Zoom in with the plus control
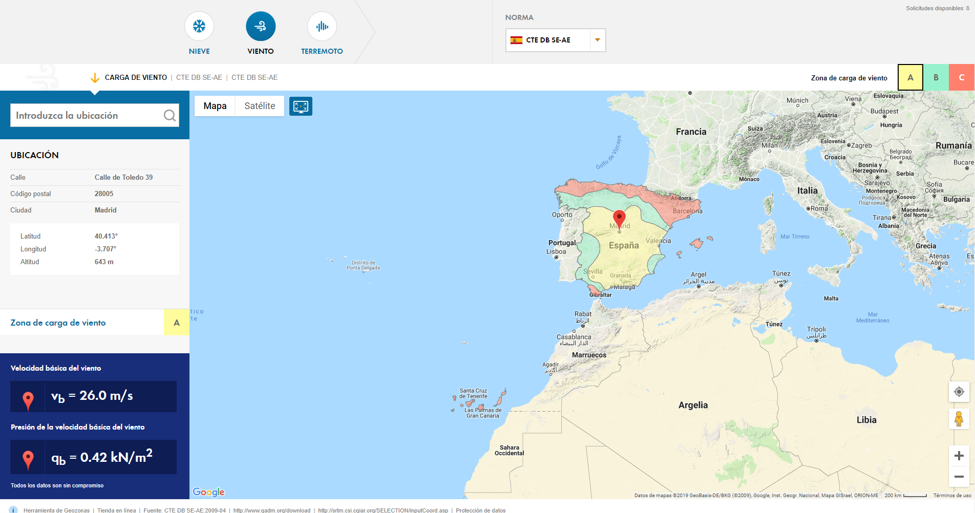Screen dimensions: 975x513 point(959,455)
